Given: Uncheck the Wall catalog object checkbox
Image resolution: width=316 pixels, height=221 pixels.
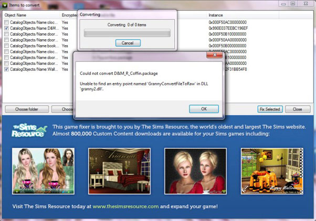Looking at the screenshot, I should pos(6,69).
